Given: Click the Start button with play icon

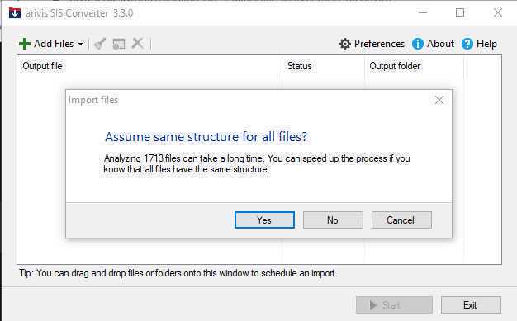Looking at the screenshot, I should click(394, 305).
